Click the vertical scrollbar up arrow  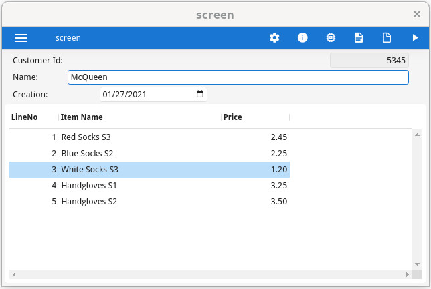pos(417,135)
